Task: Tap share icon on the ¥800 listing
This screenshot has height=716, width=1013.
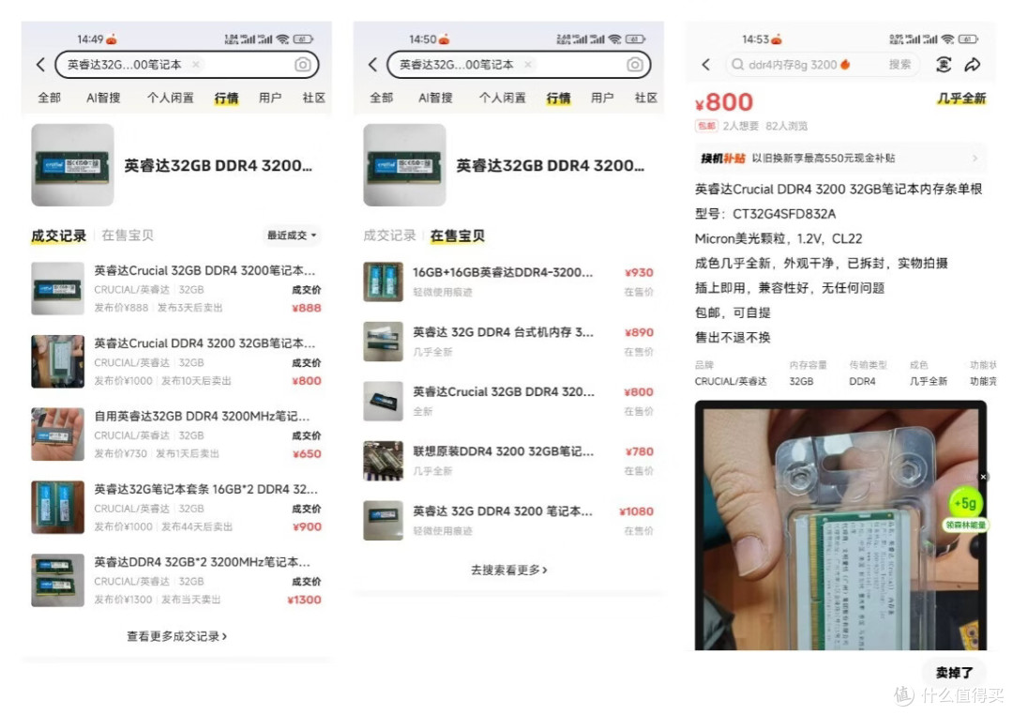Action: tap(973, 65)
